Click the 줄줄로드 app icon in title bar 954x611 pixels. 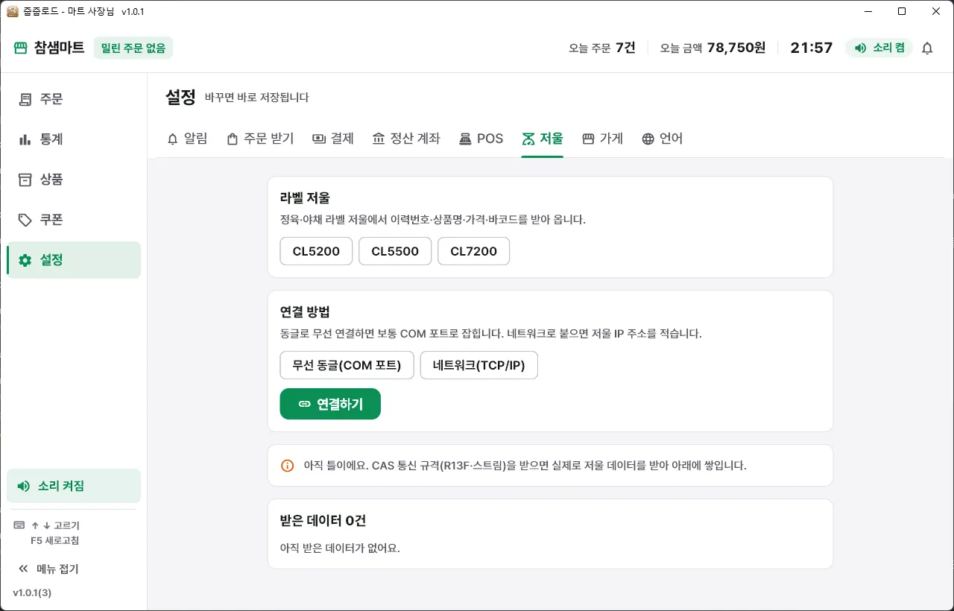[12, 11]
